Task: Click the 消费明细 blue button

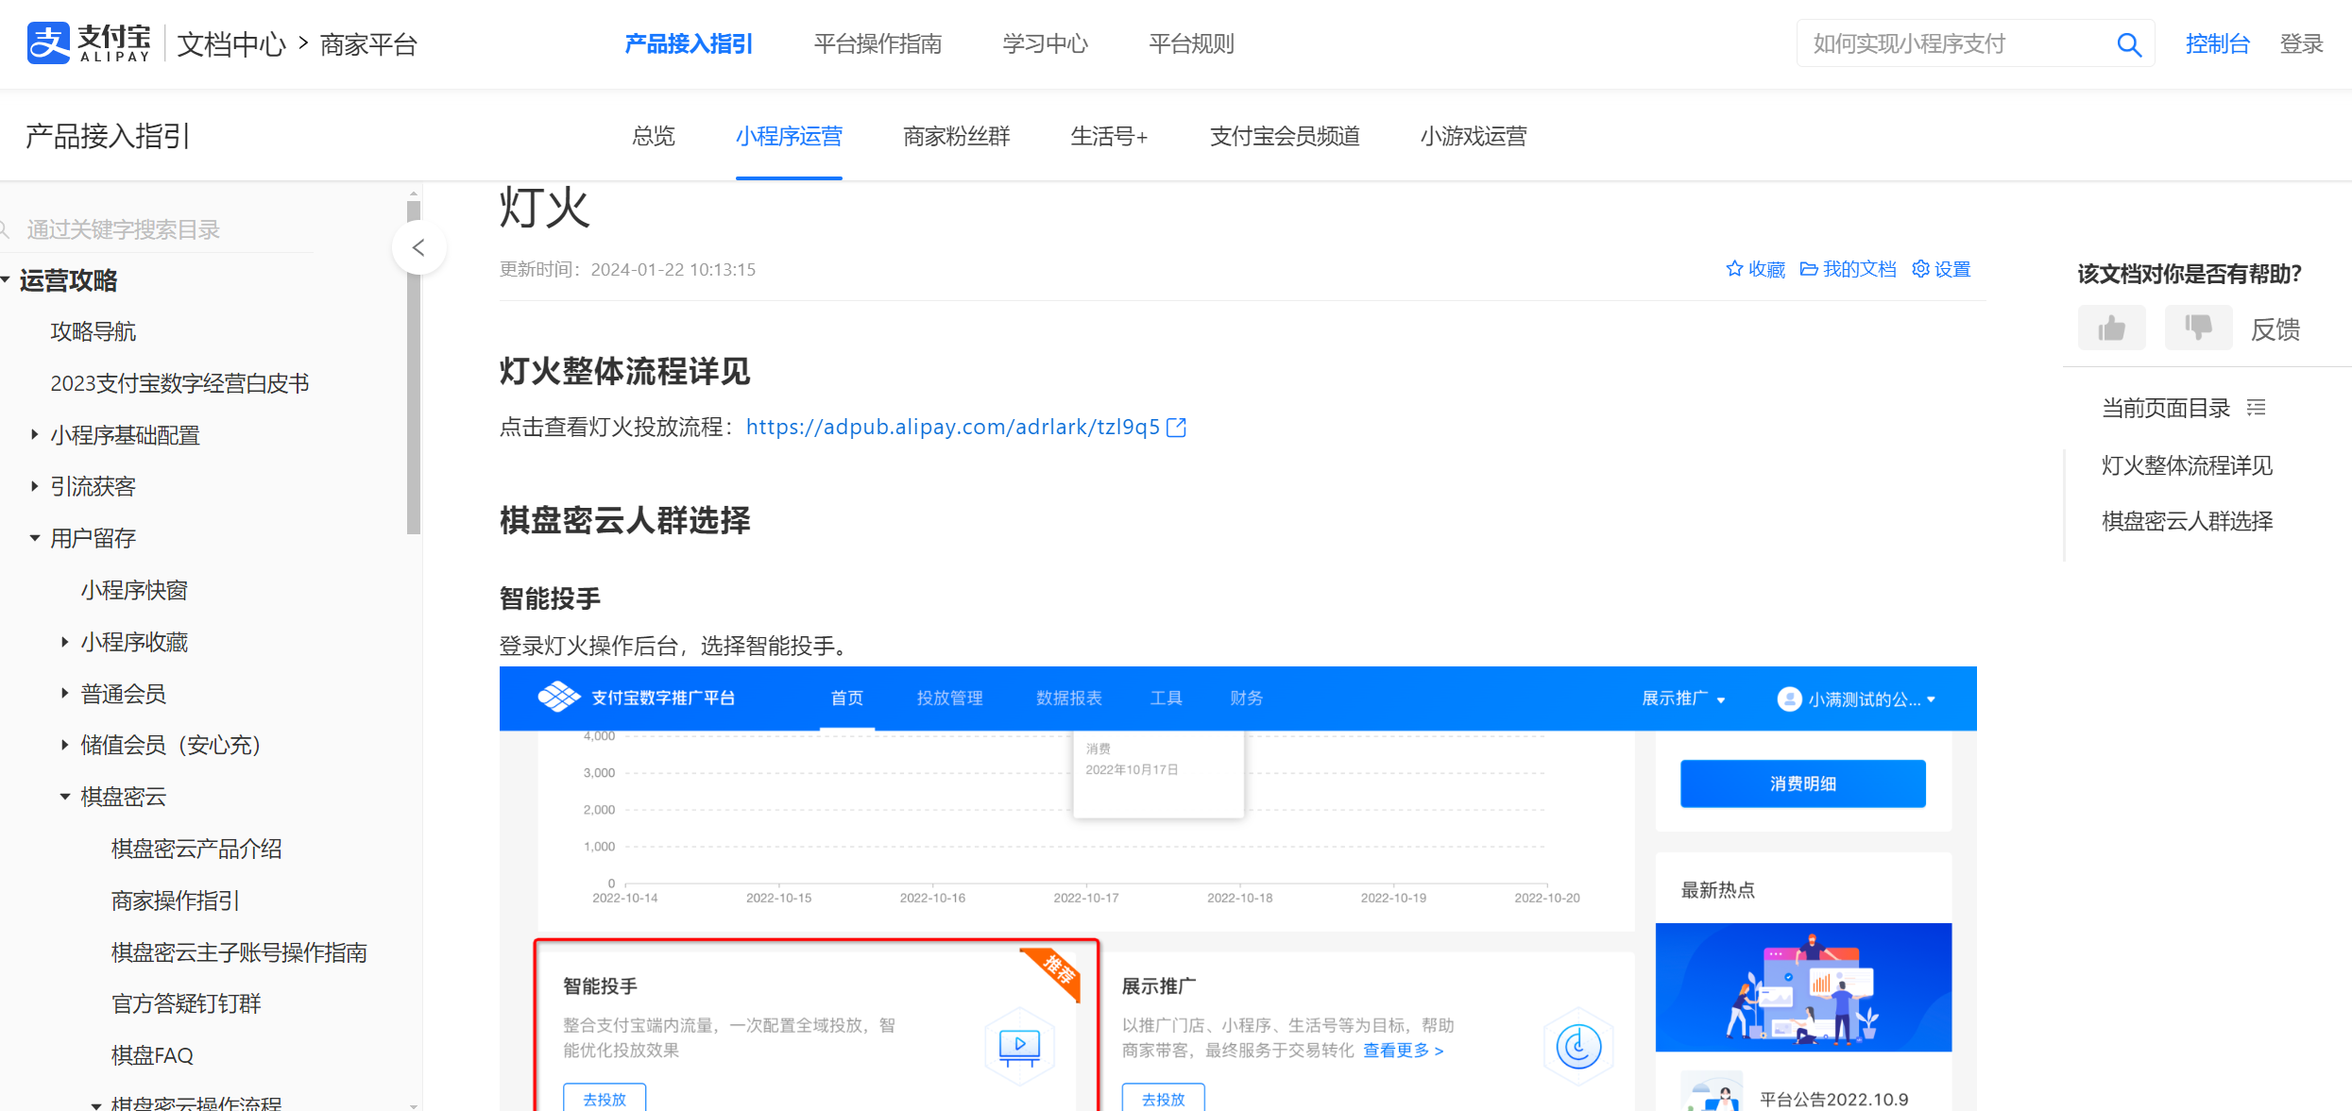Action: [1802, 783]
